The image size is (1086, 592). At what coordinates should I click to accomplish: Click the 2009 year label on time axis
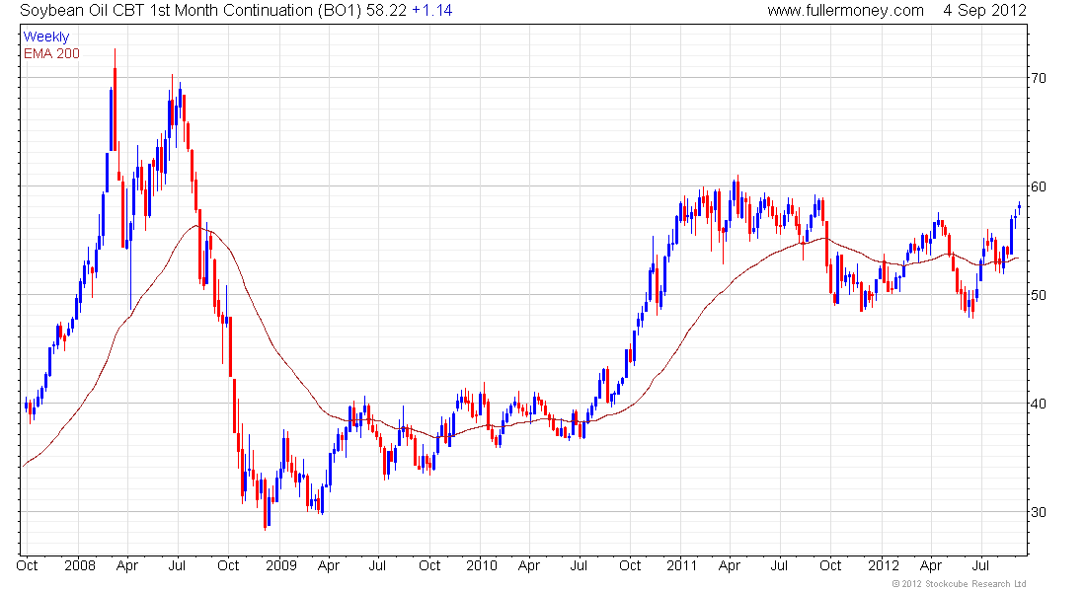[x=281, y=565]
